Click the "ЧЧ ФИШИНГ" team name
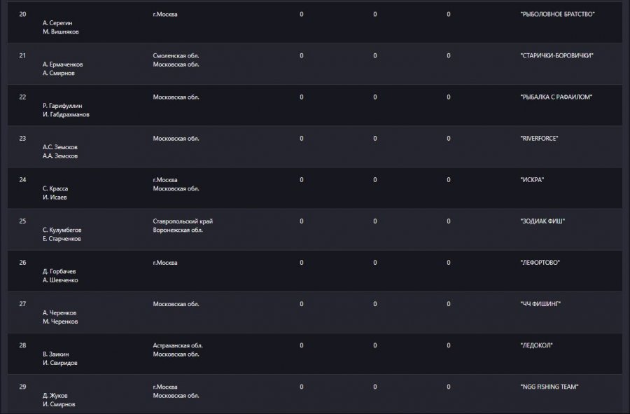 540,304
